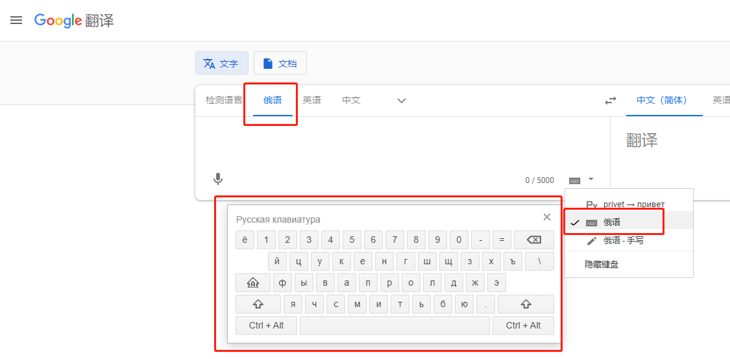
Task: Select 俄语 - 手写 handwriting input option
Action: (623, 240)
